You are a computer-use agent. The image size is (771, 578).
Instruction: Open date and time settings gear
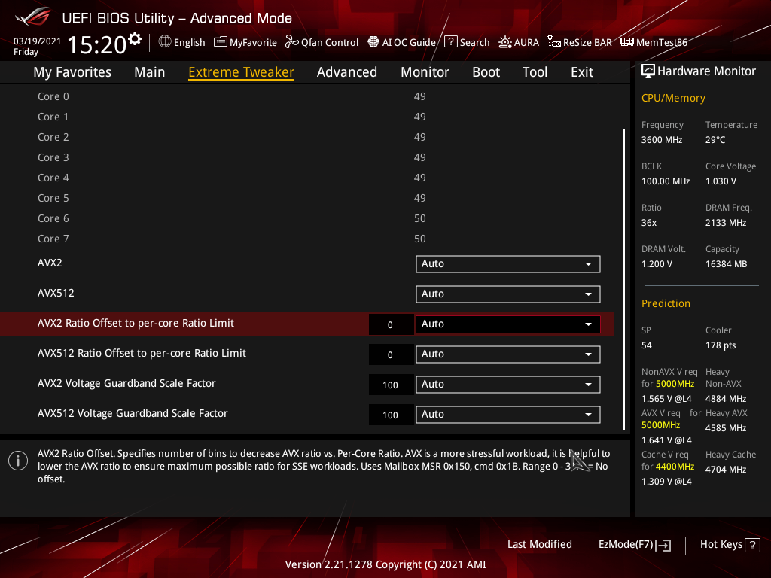pyautogui.click(x=135, y=39)
